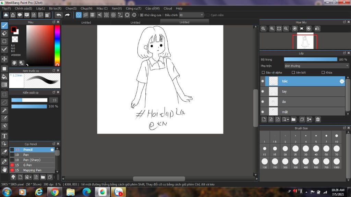Open the layer folder icon in Lớp panel
351x197 pixels.
coord(293,119)
